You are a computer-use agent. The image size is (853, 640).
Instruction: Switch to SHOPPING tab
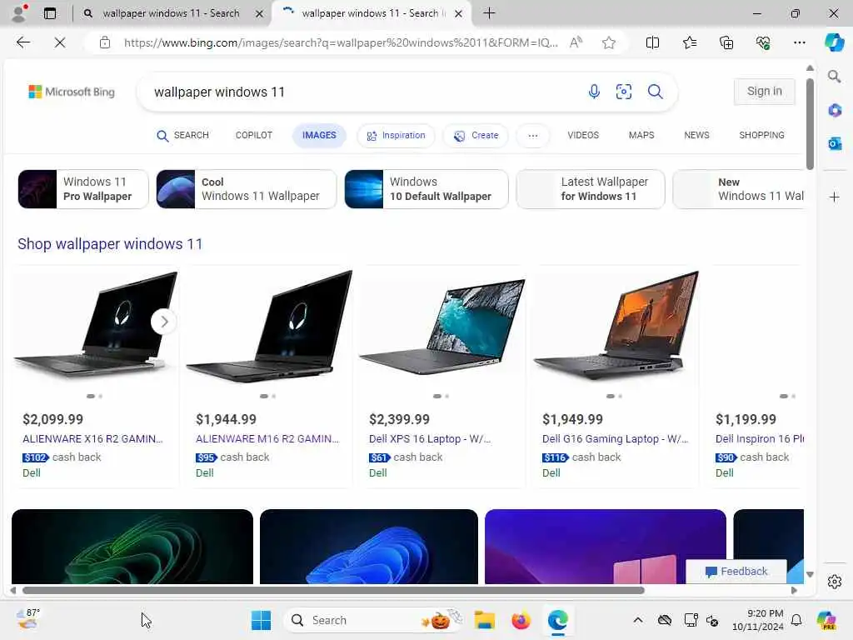pos(761,135)
